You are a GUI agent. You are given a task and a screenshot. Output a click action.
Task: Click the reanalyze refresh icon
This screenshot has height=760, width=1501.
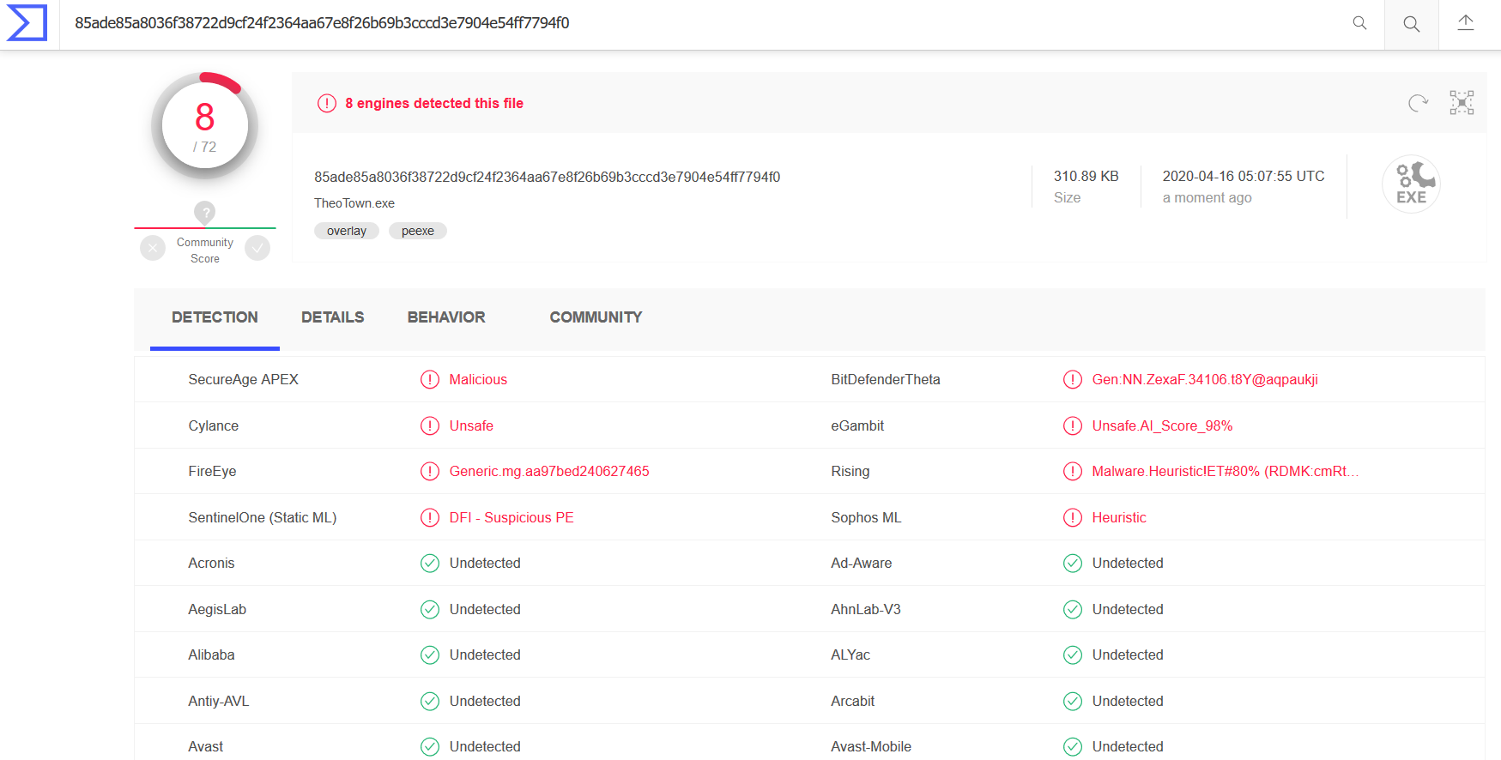point(1418,103)
